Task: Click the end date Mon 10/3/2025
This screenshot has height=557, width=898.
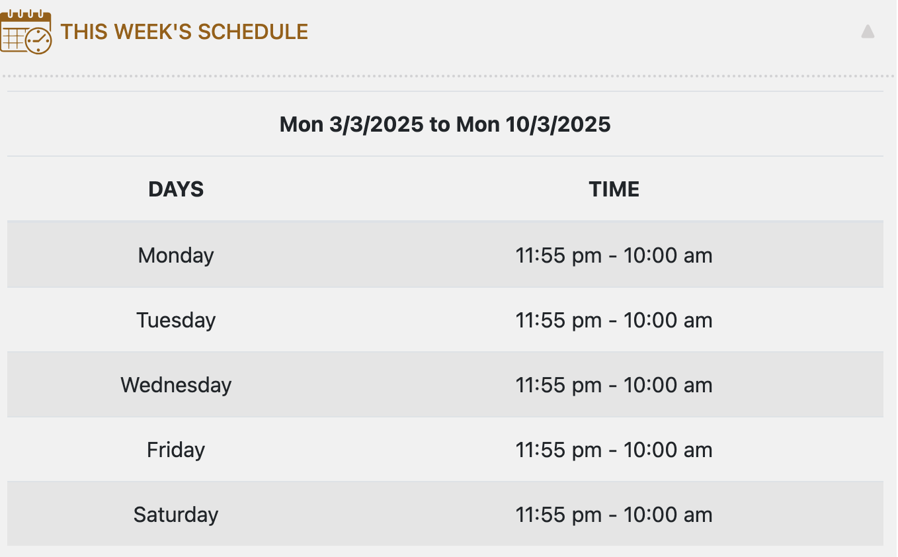Action: click(533, 124)
